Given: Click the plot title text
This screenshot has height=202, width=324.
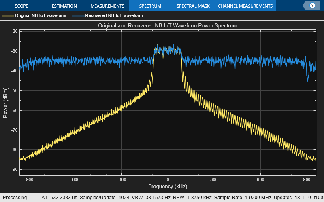Looking at the screenshot, I should pyautogui.click(x=168, y=25).
